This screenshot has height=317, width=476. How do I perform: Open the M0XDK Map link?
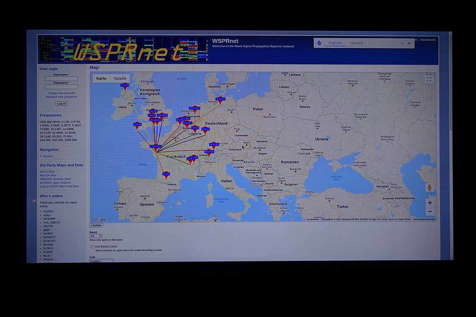(x=48, y=175)
